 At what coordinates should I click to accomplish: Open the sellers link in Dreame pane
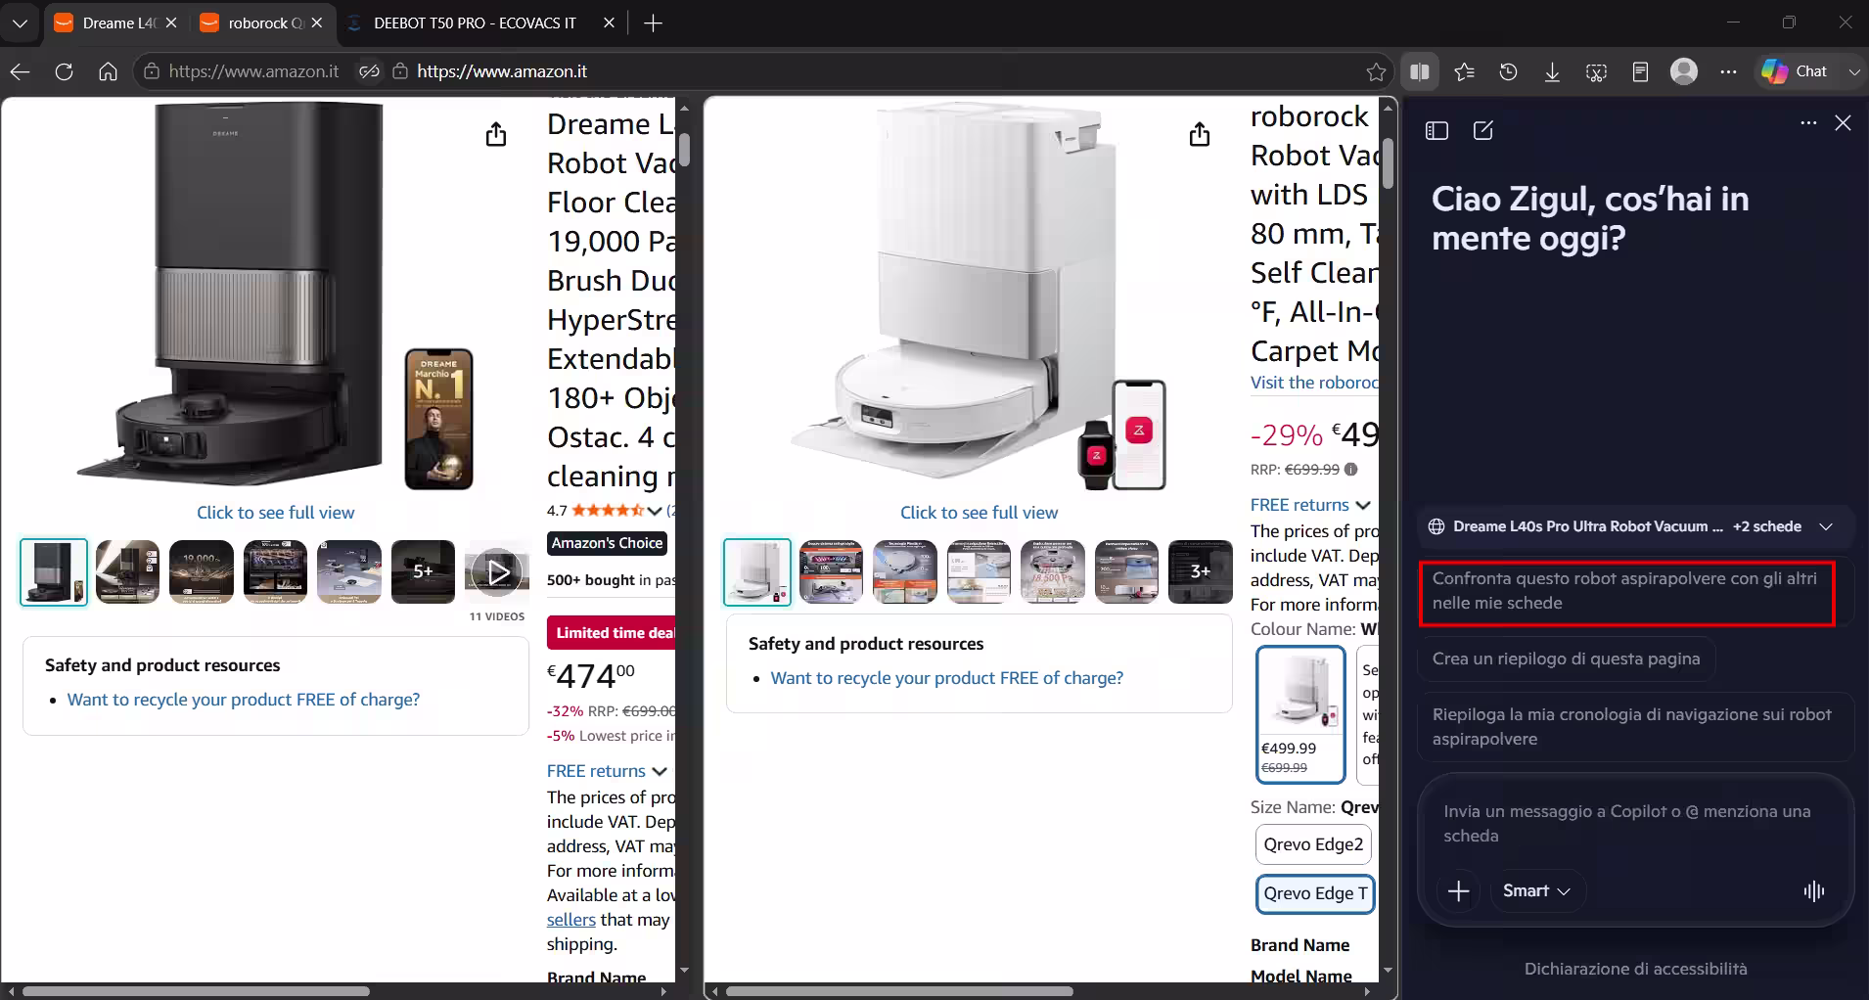571,920
